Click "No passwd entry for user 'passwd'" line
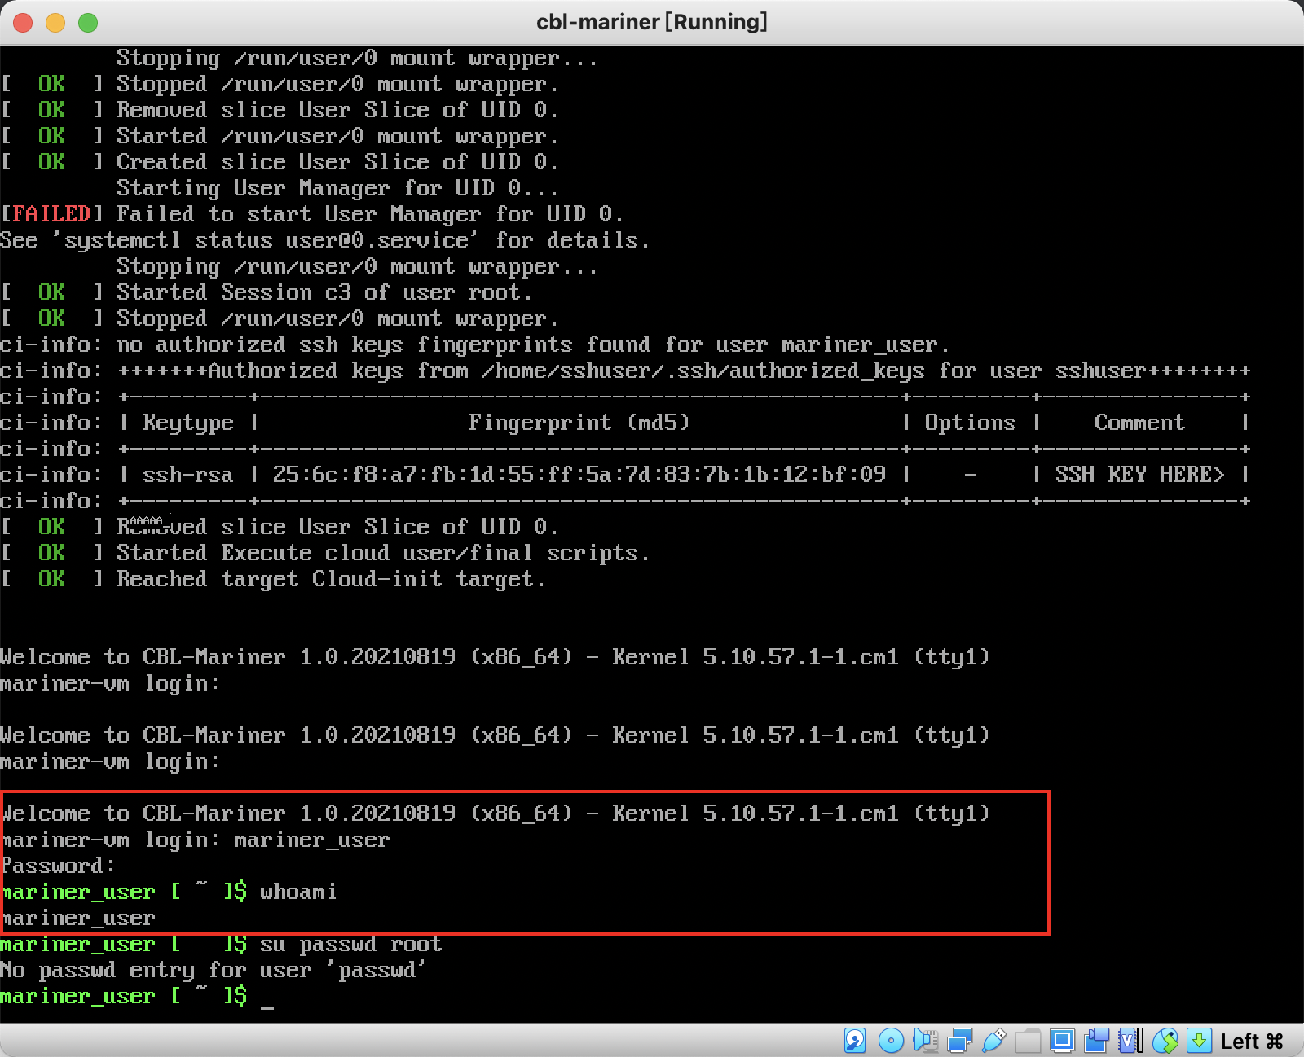1304x1057 pixels. [213, 970]
